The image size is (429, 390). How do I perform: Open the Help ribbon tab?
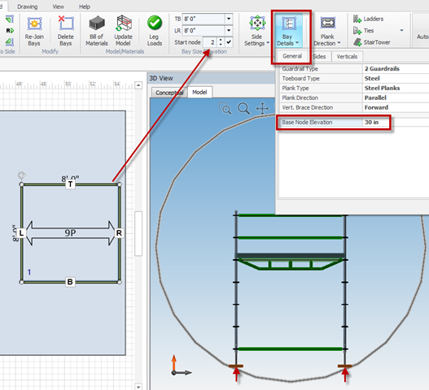pyautogui.click(x=85, y=6)
